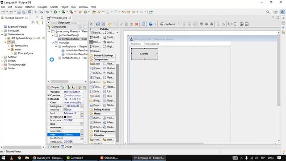The height and width of the screenshot is (161, 286).
Task: Click the Transacciones menu in the designed frame
Action: 151,44
